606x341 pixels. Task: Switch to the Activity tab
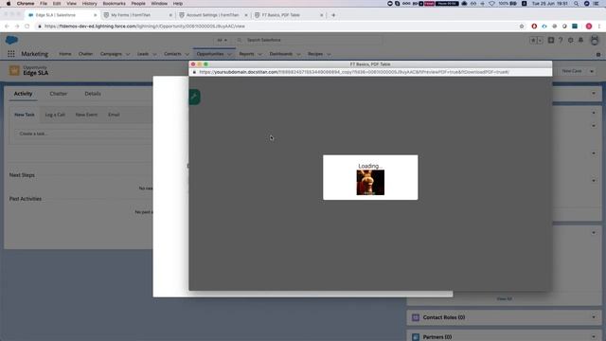[23, 94]
